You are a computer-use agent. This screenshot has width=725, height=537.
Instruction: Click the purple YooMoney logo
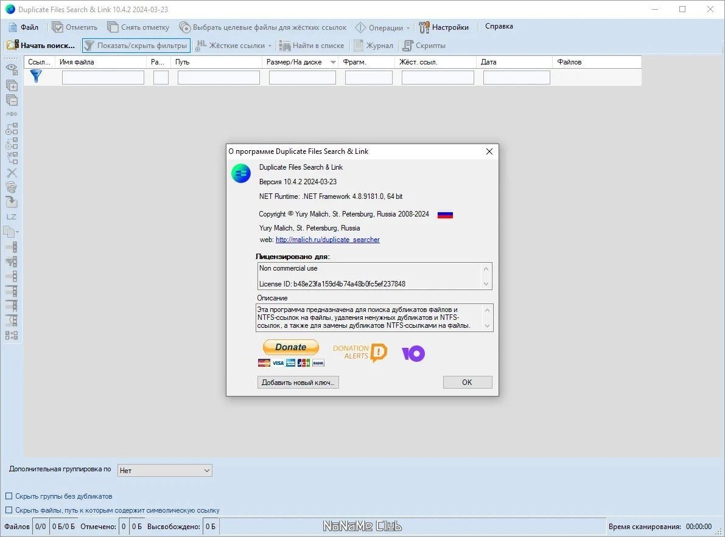coord(413,354)
